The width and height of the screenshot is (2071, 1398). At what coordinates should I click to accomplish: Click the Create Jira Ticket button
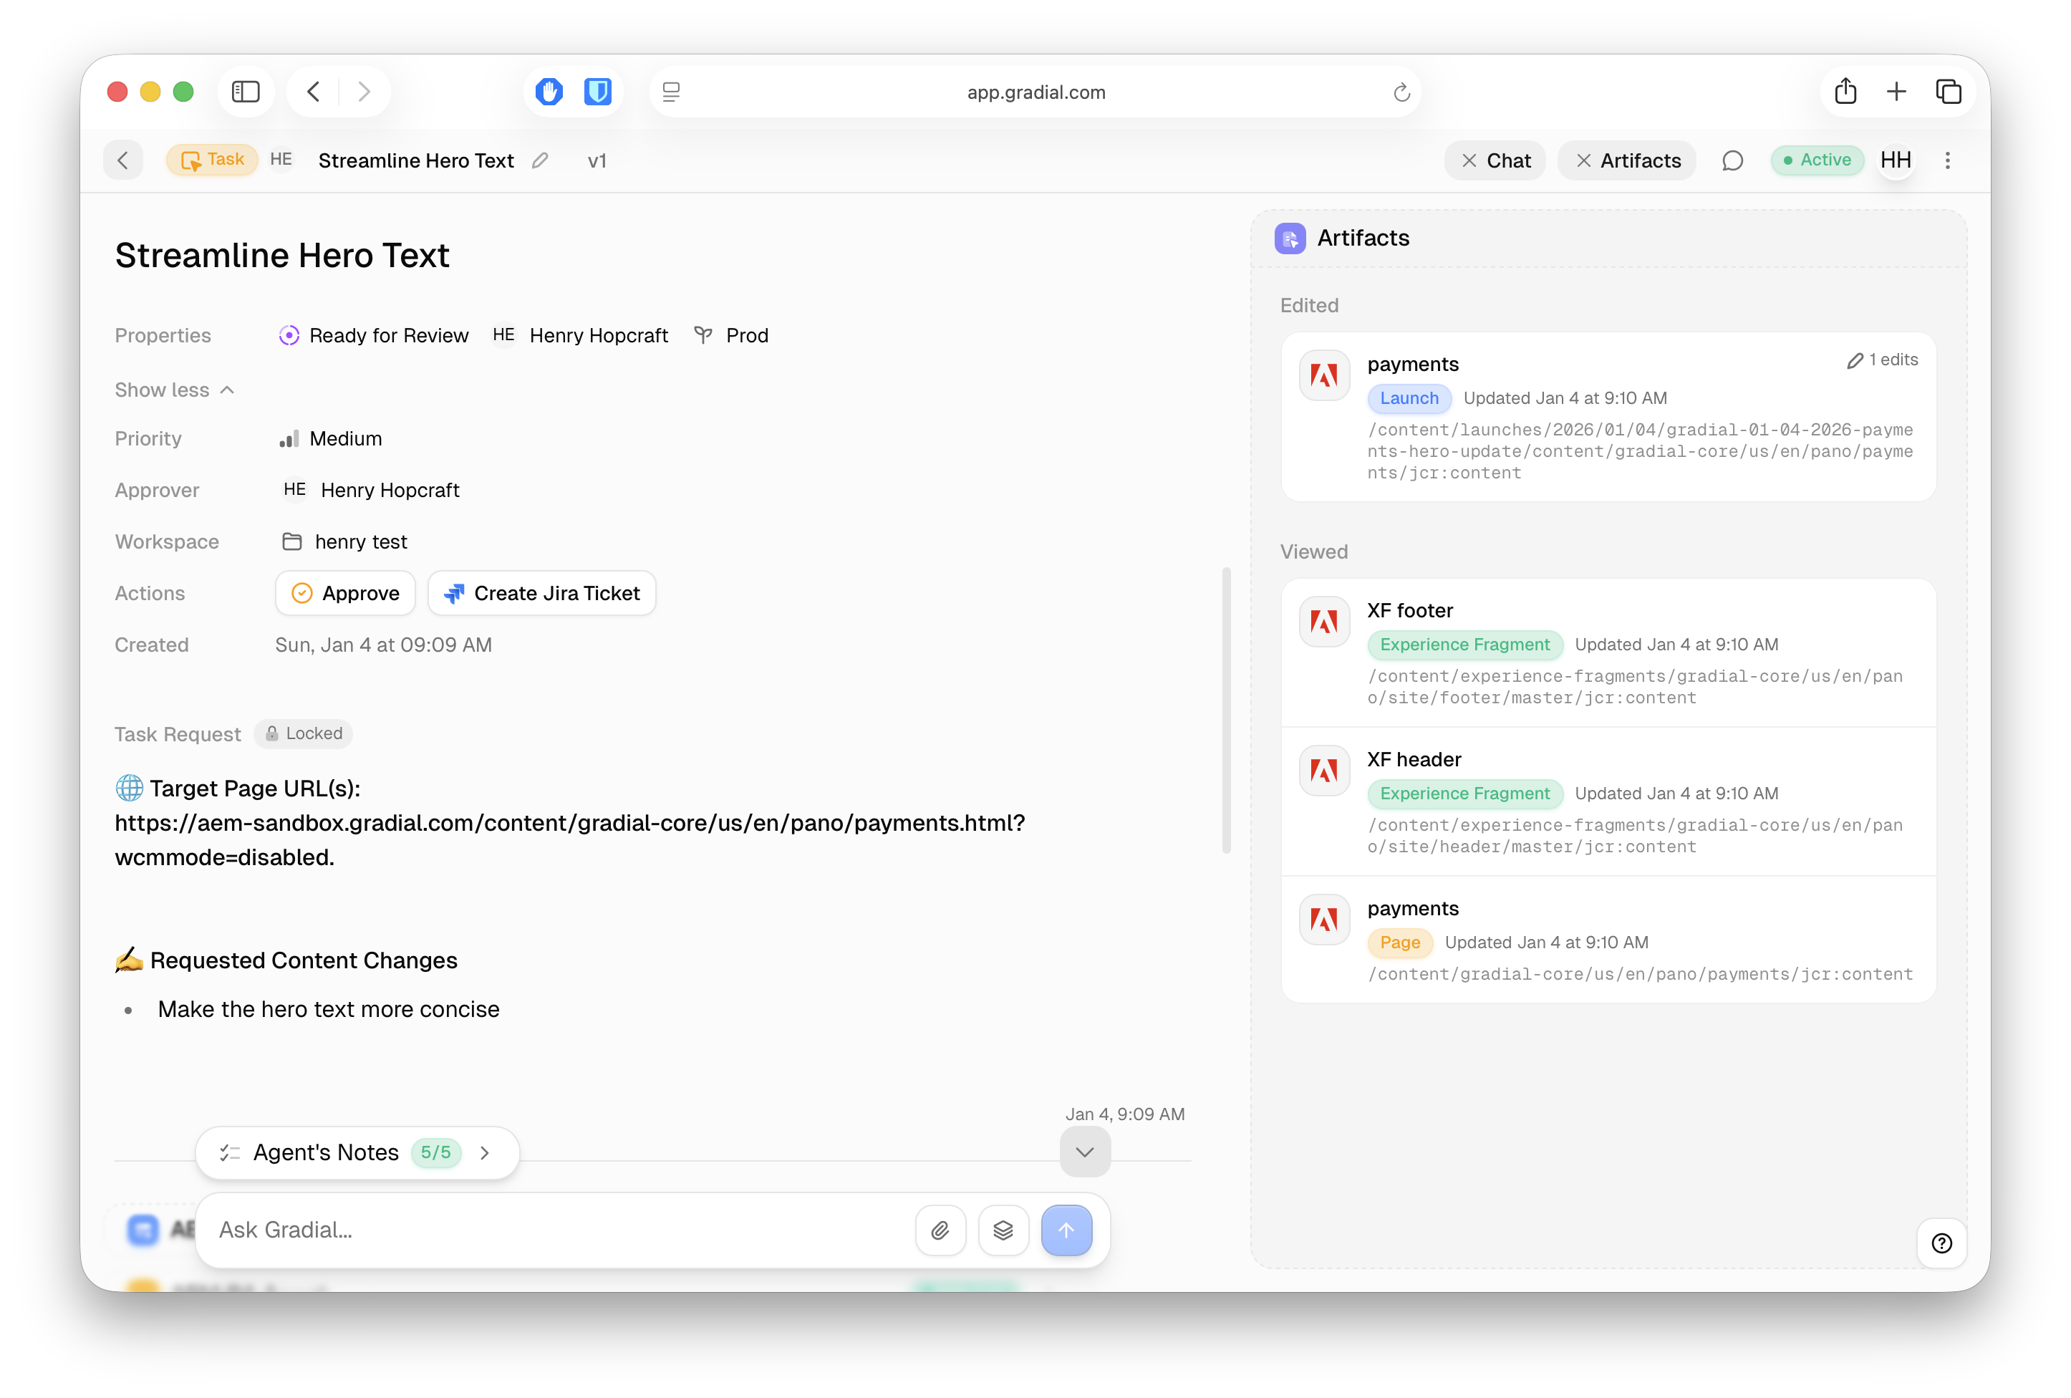tap(542, 594)
